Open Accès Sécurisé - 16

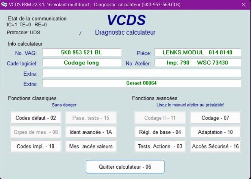click(215, 146)
